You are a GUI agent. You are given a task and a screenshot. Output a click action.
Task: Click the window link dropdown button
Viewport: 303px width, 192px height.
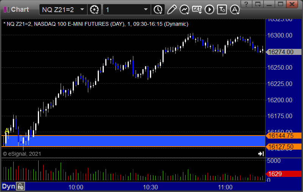click(x=258, y=4)
